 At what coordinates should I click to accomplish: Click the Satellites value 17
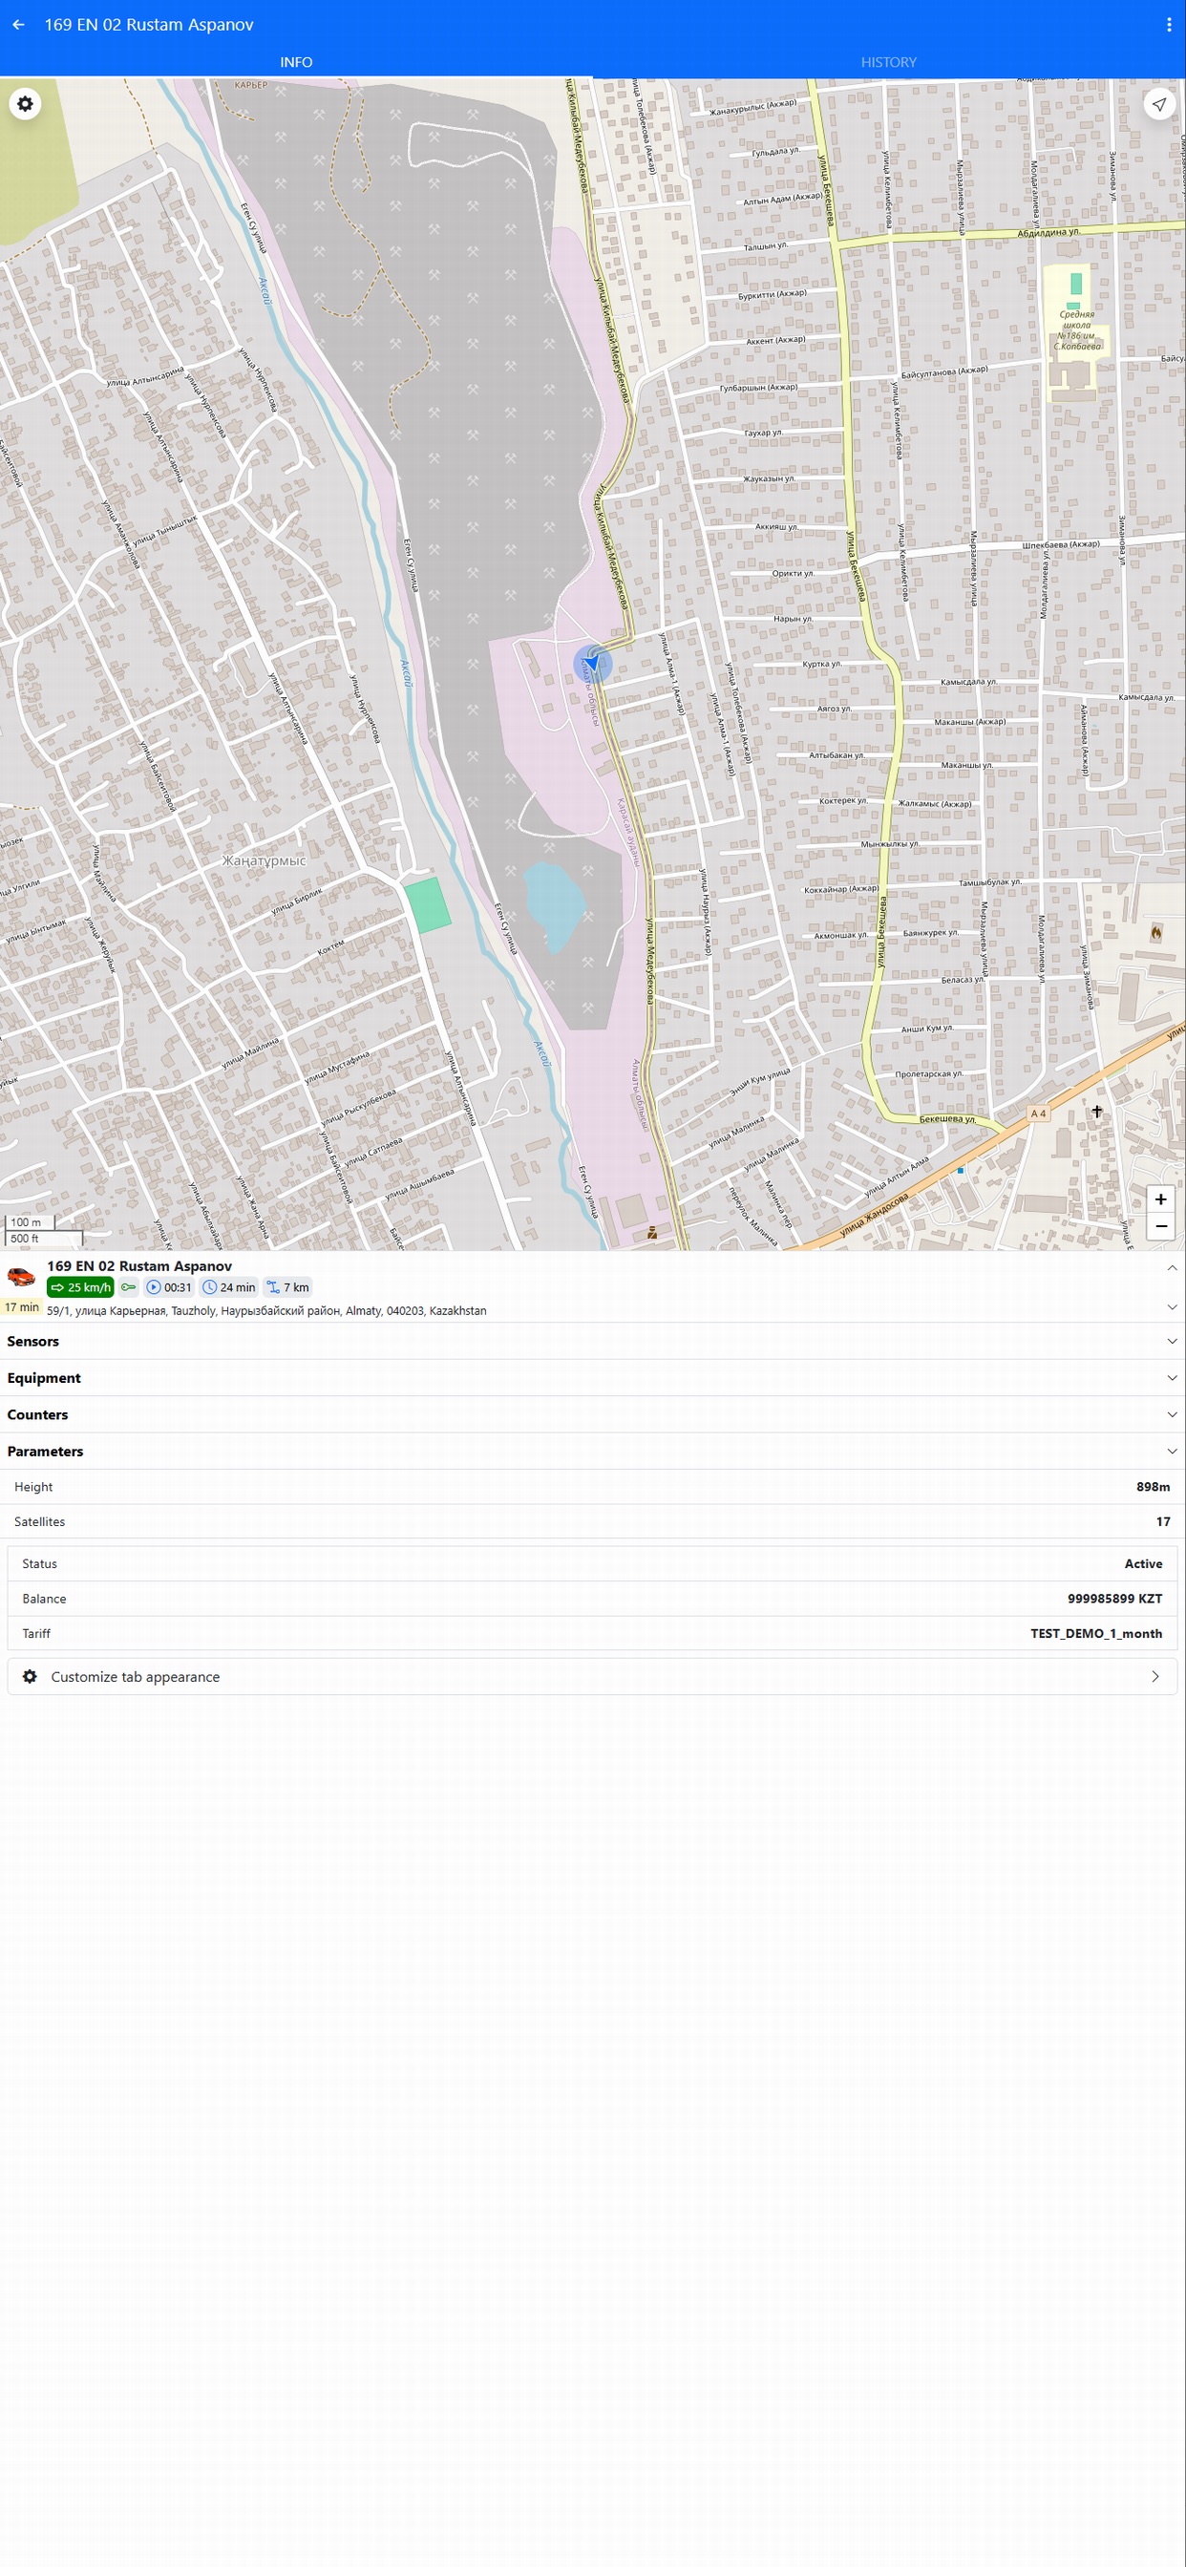(x=1163, y=1521)
